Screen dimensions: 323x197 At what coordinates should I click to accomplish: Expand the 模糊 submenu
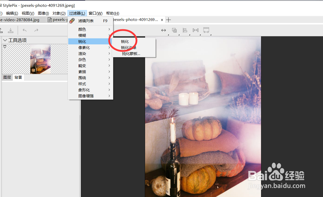90,36
